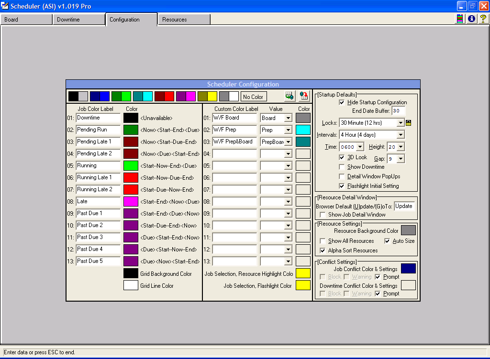Click the Update browser default button

click(404, 206)
